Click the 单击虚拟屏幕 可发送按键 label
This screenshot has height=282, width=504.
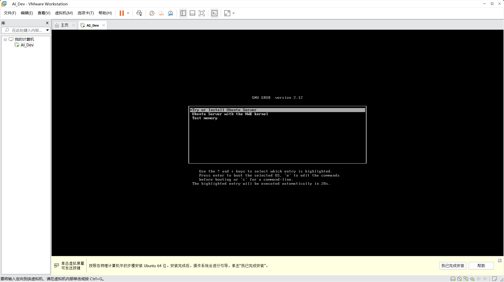72,266
